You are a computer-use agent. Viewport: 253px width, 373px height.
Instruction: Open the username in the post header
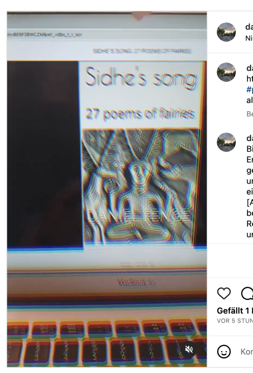click(x=249, y=27)
